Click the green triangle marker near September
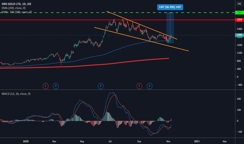 [x=142, y=33]
